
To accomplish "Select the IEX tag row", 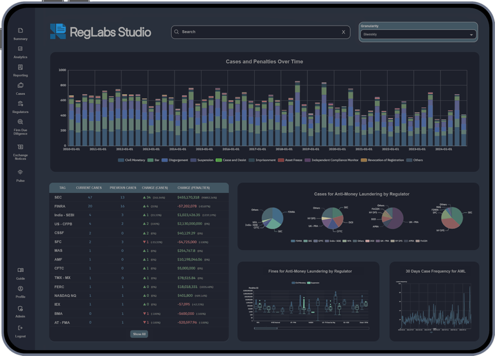I will (139, 304).
